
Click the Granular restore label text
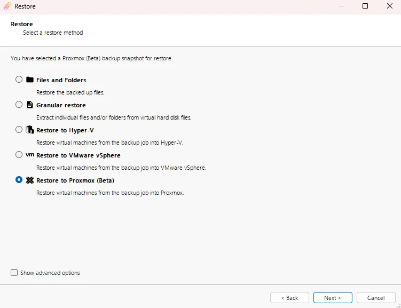click(61, 105)
